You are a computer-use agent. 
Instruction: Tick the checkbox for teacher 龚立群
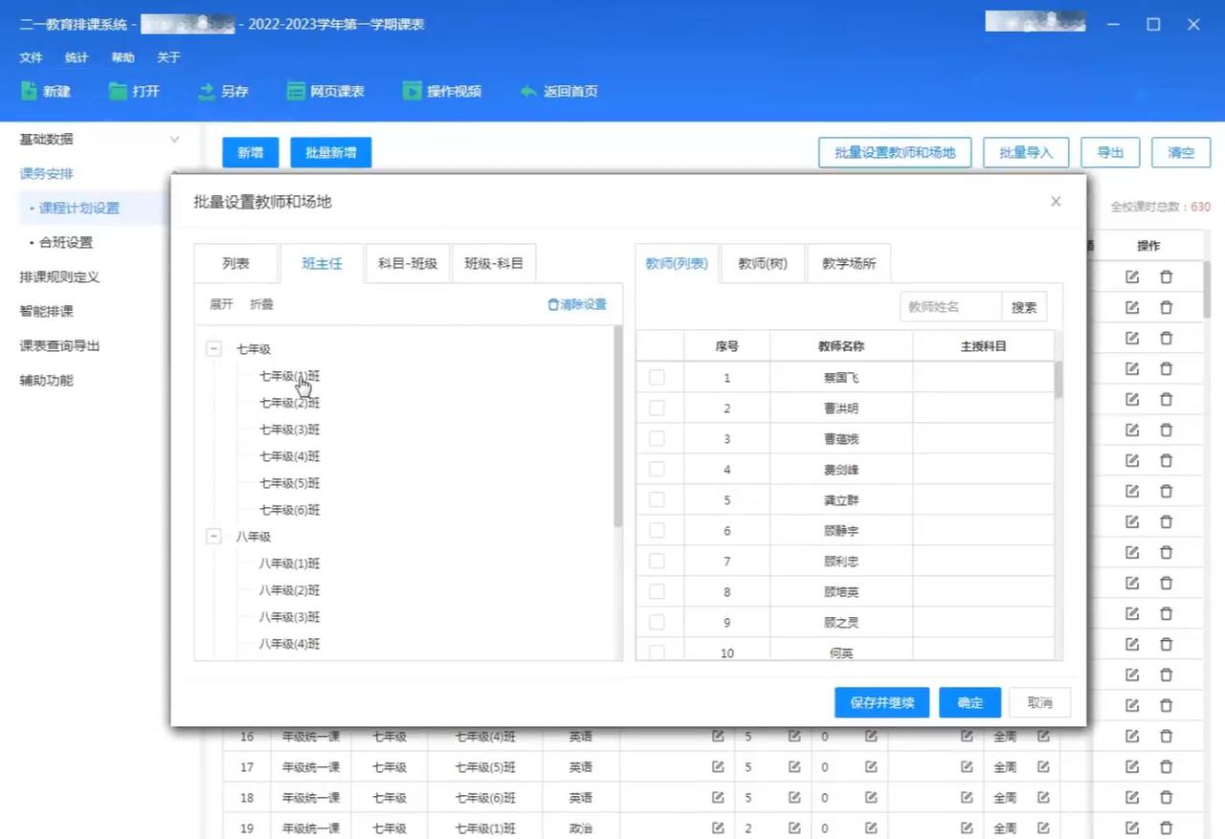coord(657,499)
